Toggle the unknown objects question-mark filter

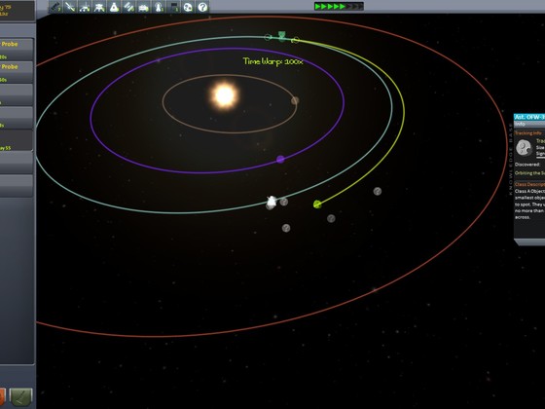pyautogui.click(x=202, y=7)
